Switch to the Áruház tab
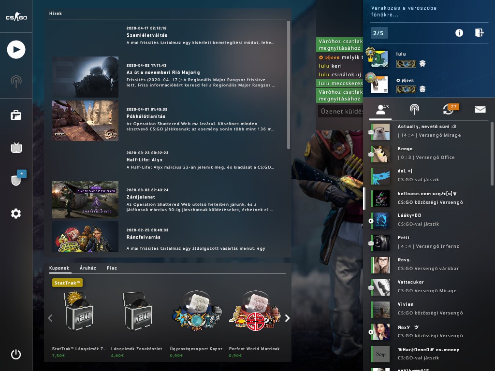The image size is (495, 371). [88, 268]
